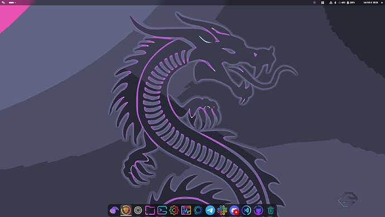
Task: Click the purple bird app icon in dock
Action: tap(114, 210)
